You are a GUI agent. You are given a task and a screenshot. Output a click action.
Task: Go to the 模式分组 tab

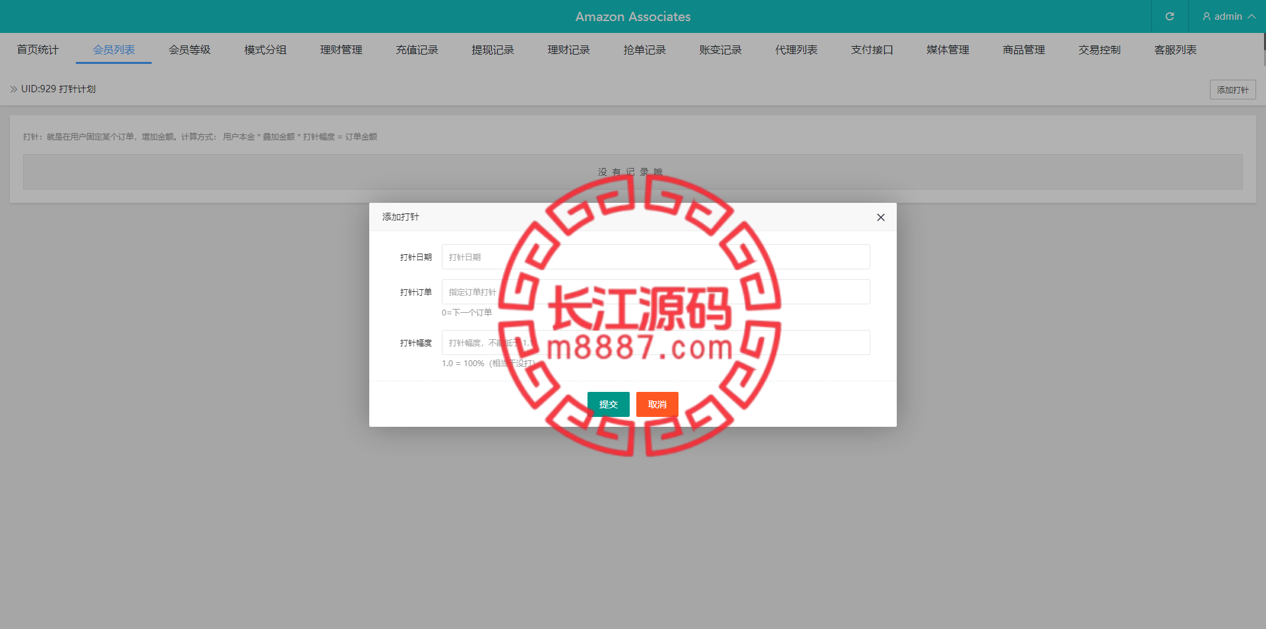click(265, 49)
